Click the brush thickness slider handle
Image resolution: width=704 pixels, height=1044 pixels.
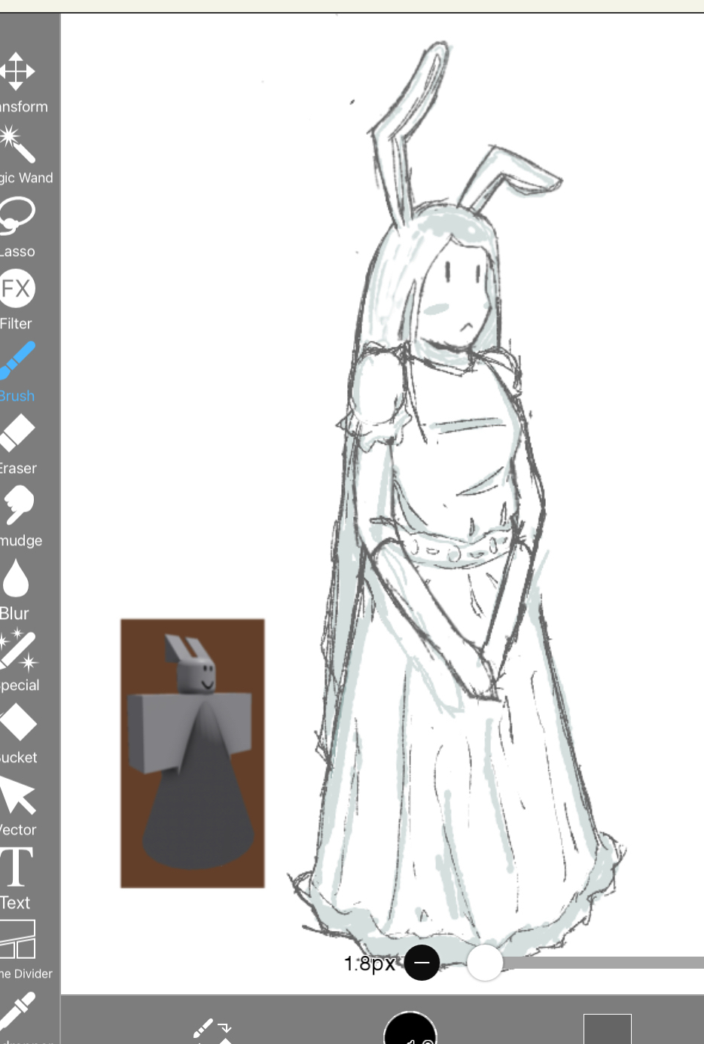485,963
